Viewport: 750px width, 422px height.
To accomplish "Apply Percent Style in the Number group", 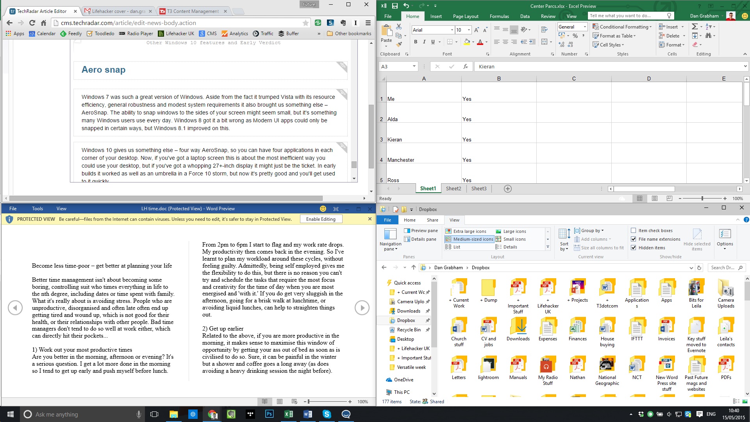I will point(575,35).
